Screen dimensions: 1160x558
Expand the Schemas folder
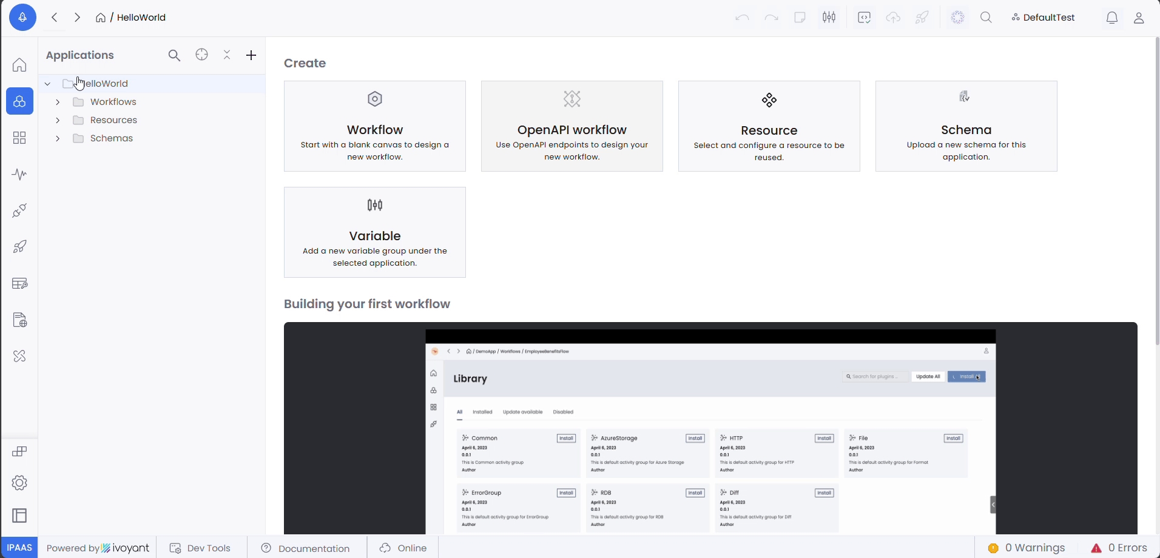click(58, 138)
